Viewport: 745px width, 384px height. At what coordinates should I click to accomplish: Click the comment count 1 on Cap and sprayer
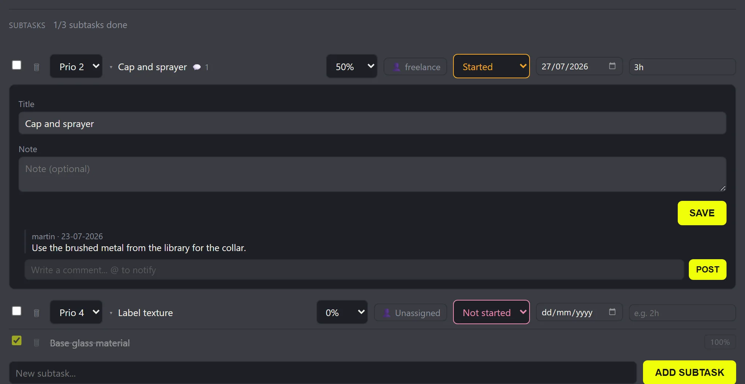coord(207,67)
